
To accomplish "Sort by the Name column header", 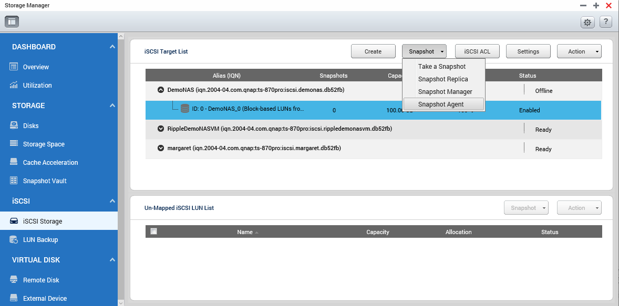I will pos(245,232).
